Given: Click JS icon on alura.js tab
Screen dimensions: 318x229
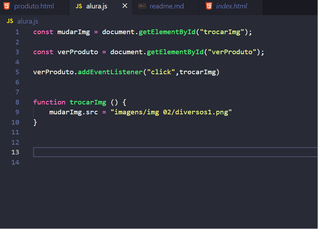Looking at the screenshot, I should [79, 6].
